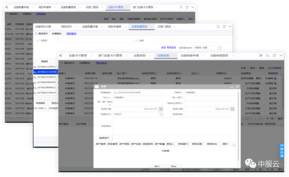Click the 简单查询 link
Viewport: 289px width, 177px height.
pos(71,34)
